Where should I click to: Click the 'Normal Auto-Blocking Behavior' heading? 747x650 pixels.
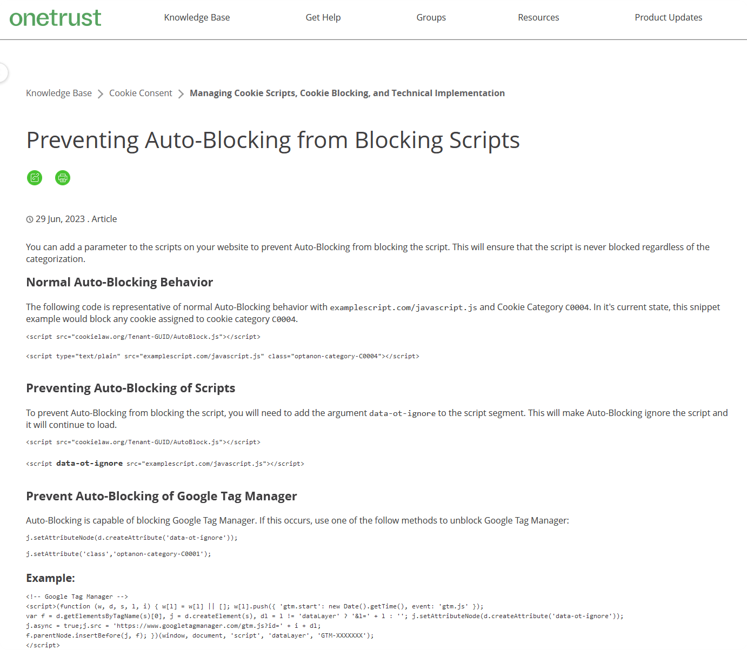click(x=119, y=282)
